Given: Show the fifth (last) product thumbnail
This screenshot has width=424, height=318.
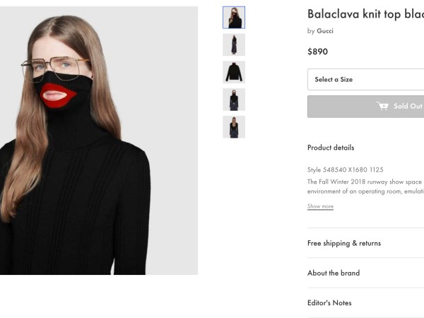Looking at the screenshot, I should [234, 127].
